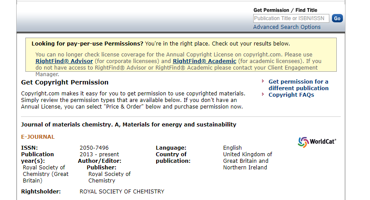Visit the Copyright FAQs page
The width and height of the screenshot is (370, 200).
click(291, 95)
